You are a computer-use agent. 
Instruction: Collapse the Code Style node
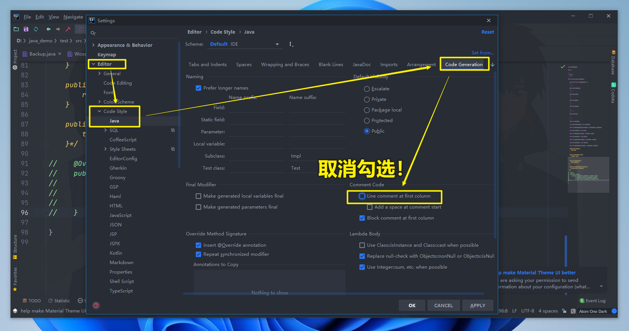tap(99, 111)
